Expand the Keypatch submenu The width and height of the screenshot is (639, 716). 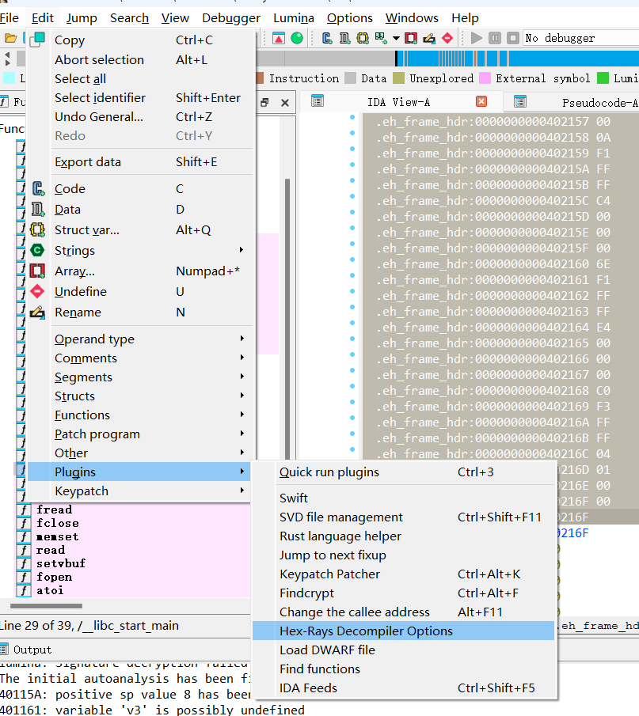point(242,491)
